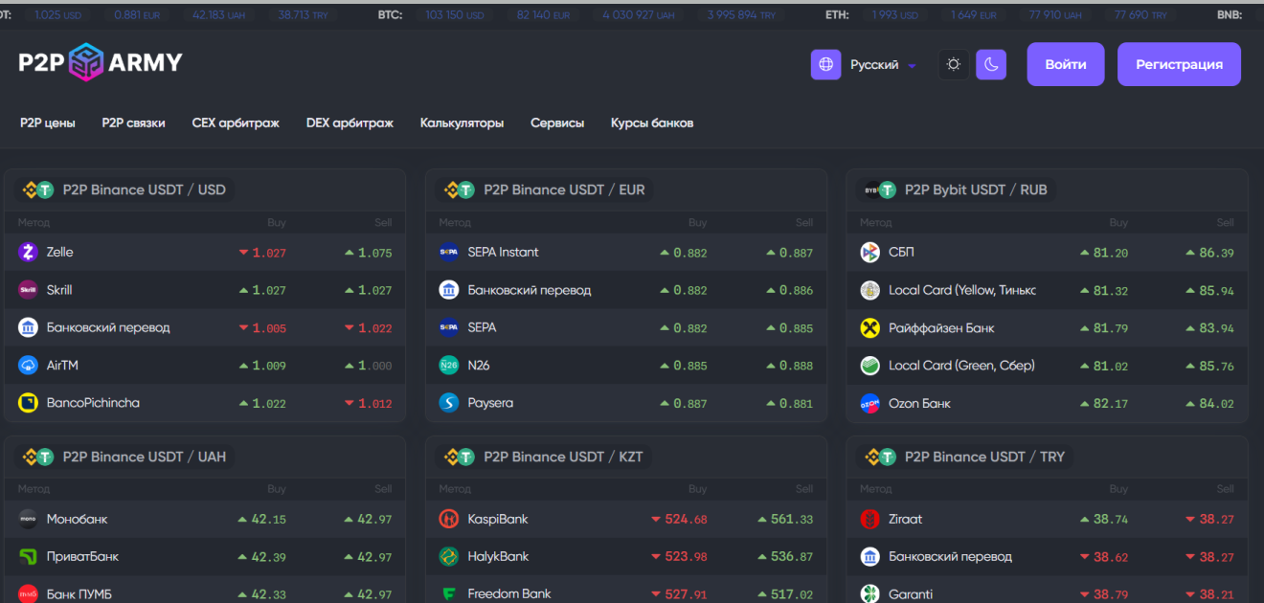1264x603 pixels.
Task: Open P2P Binance USDT / TRY heading
Action: tap(984, 457)
